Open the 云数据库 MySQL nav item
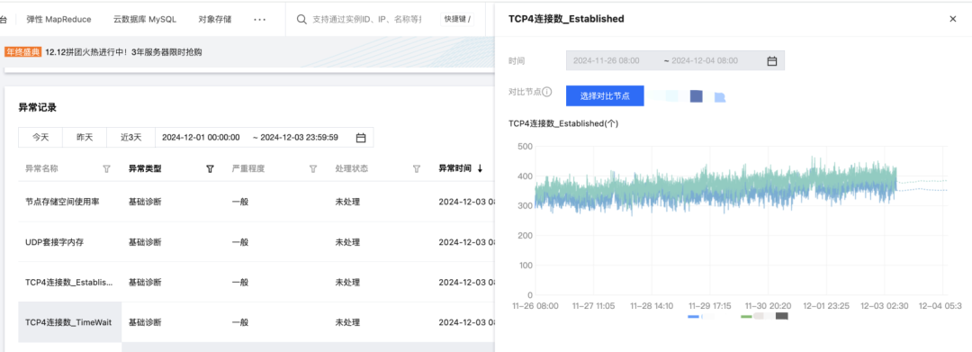This screenshot has height=352, width=972. [x=144, y=19]
